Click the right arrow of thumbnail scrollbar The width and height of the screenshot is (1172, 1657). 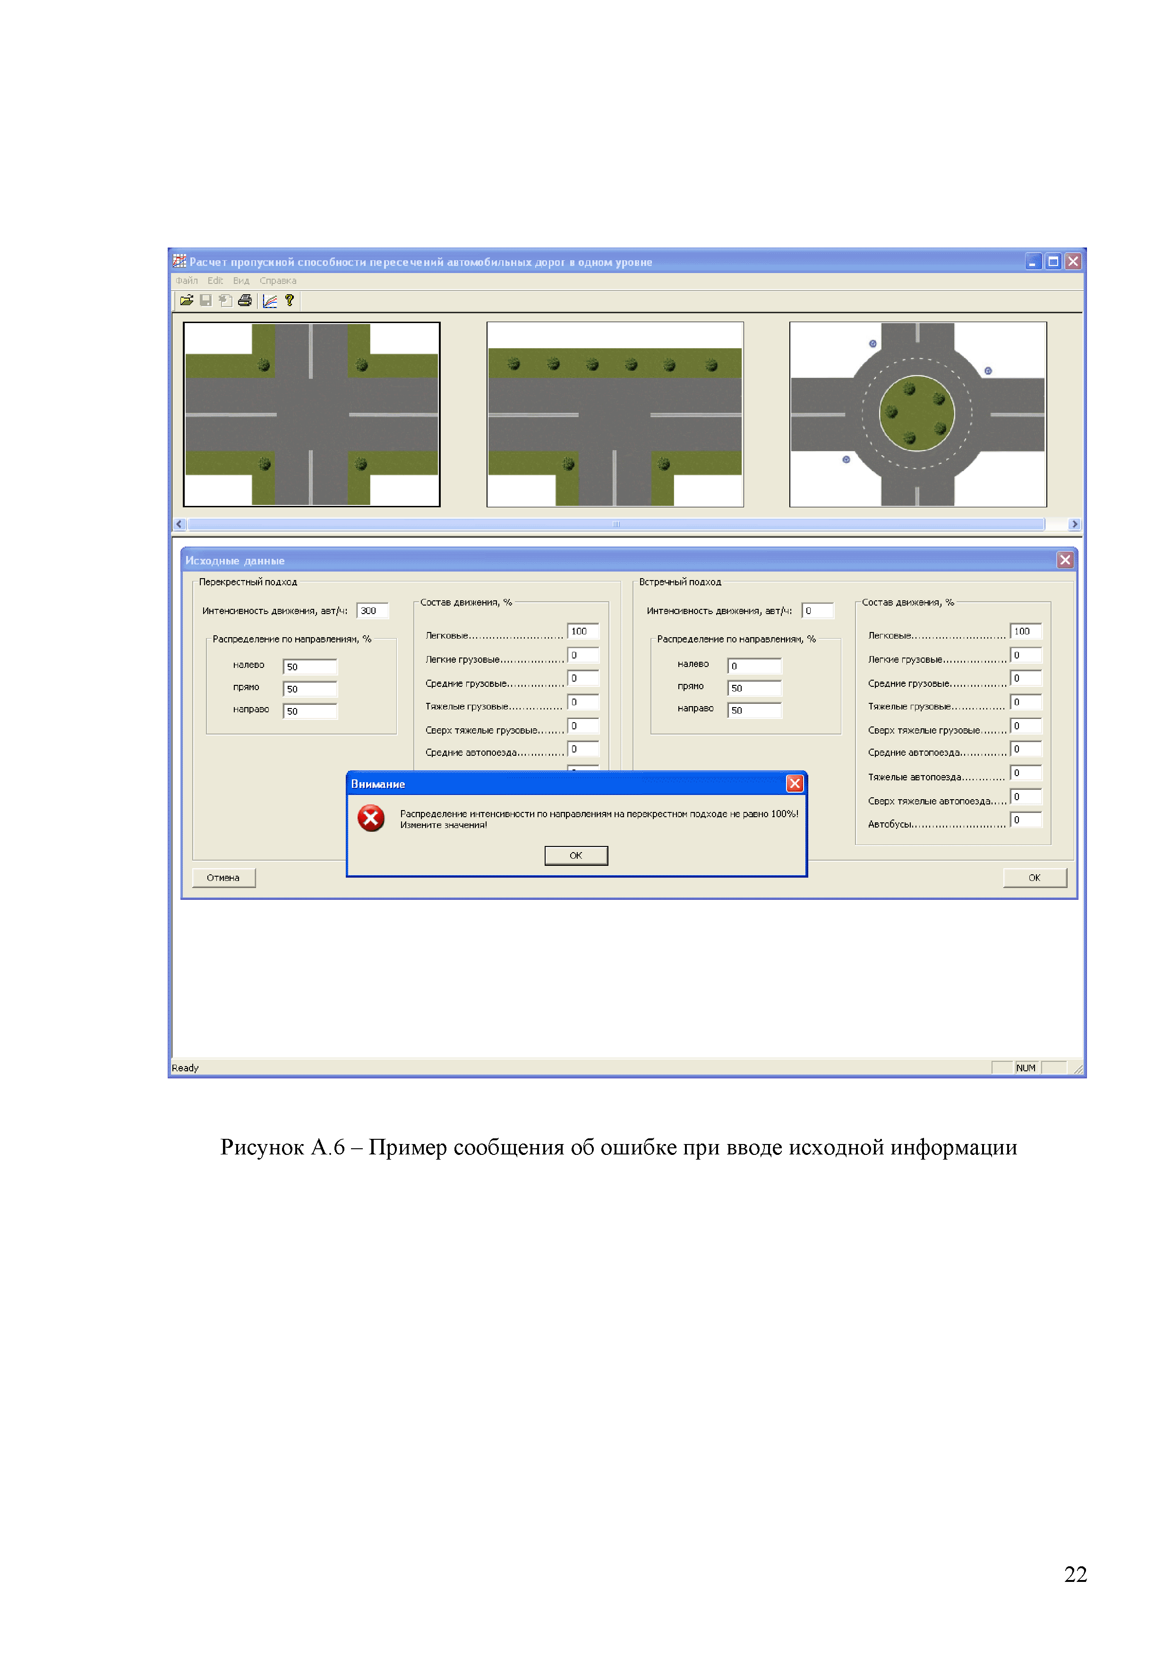[x=1075, y=524]
